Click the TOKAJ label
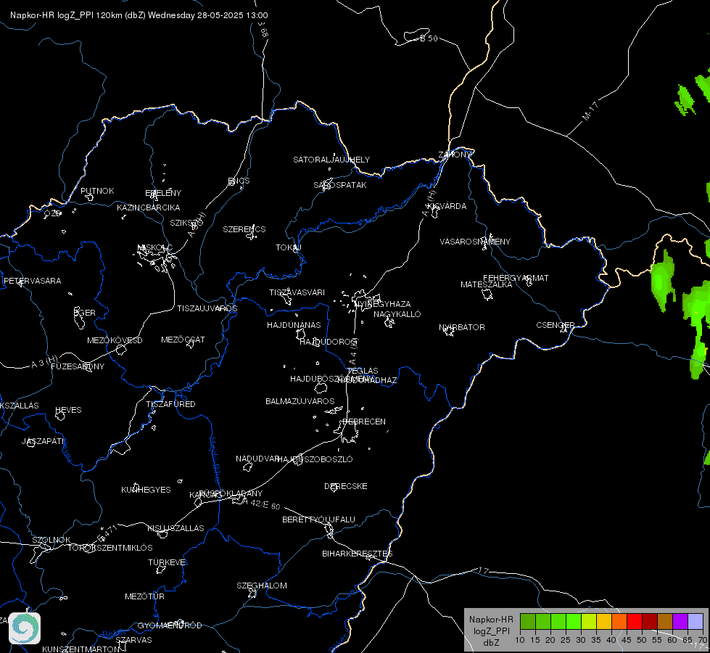This screenshot has height=653, width=710. point(289,247)
